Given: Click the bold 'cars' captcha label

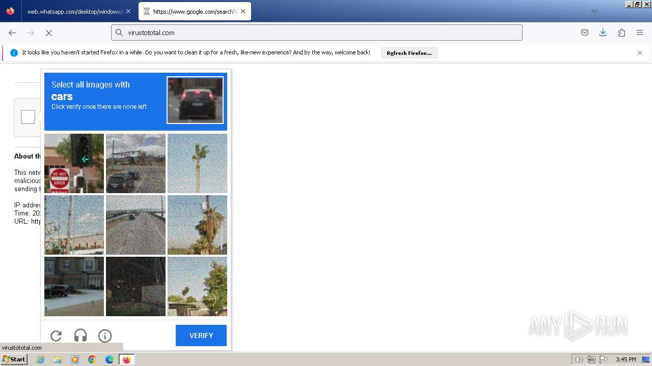Looking at the screenshot, I should click(62, 97).
